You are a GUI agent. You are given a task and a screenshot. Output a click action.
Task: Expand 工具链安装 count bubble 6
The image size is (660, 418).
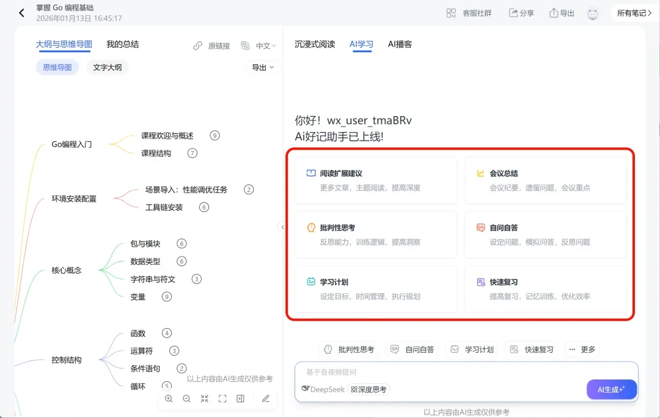[x=204, y=207]
